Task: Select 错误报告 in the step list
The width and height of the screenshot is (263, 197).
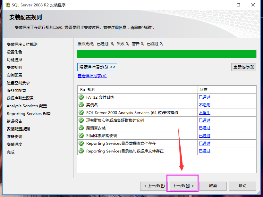Action: tap(14, 121)
